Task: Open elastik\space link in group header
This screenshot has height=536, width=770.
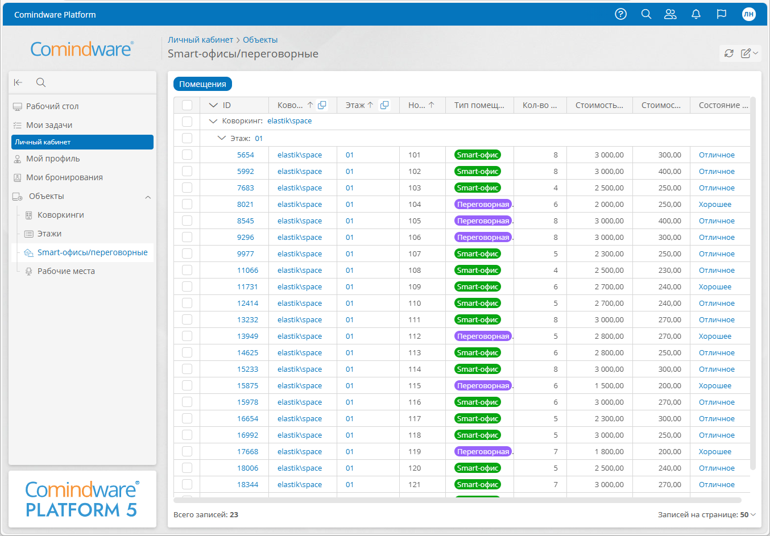Action: pyautogui.click(x=289, y=121)
